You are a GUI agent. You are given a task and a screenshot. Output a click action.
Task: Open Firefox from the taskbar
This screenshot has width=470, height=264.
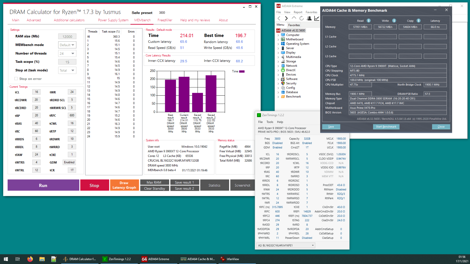click(30, 259)
